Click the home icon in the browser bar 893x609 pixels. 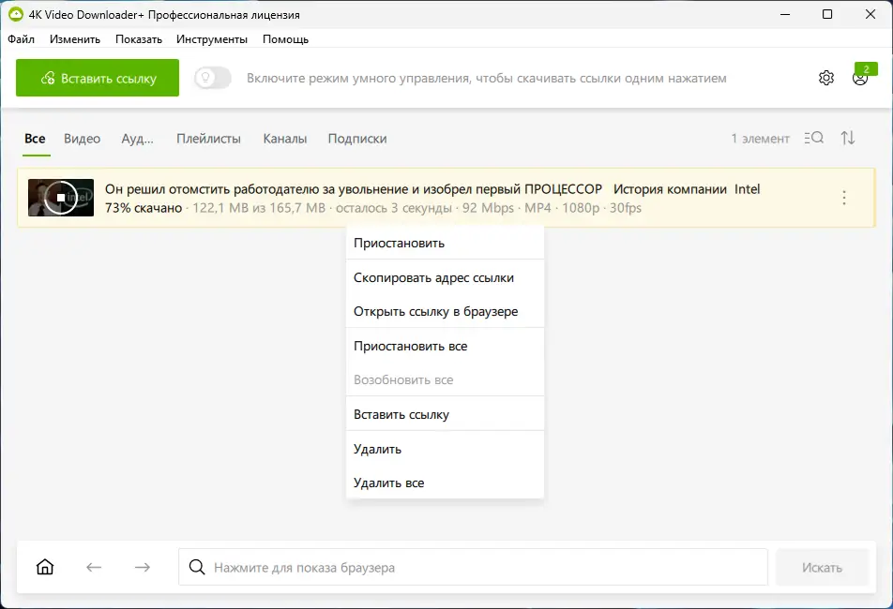[x=44, y=567]
